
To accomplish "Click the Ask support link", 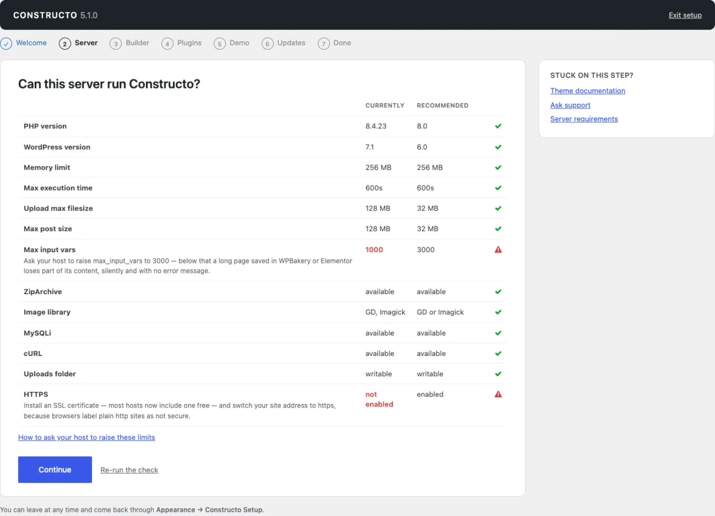I will 570,105.
